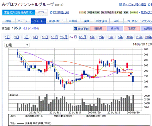Switch chart range to 1年
Image resolution: width=152 pixels, height=126 pixels.
[92, 37]
